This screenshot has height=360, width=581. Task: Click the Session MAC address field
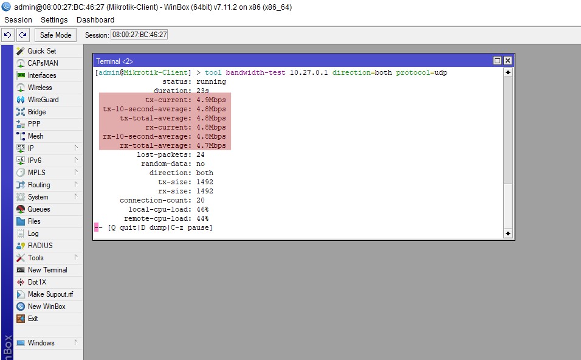[x=139, y=35]
